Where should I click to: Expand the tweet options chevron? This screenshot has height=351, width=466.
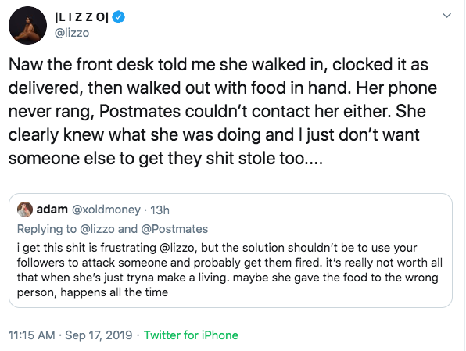(446, 16)
